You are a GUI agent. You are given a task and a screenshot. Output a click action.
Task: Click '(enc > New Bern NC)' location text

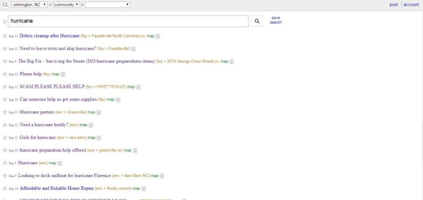click(131, 176)
